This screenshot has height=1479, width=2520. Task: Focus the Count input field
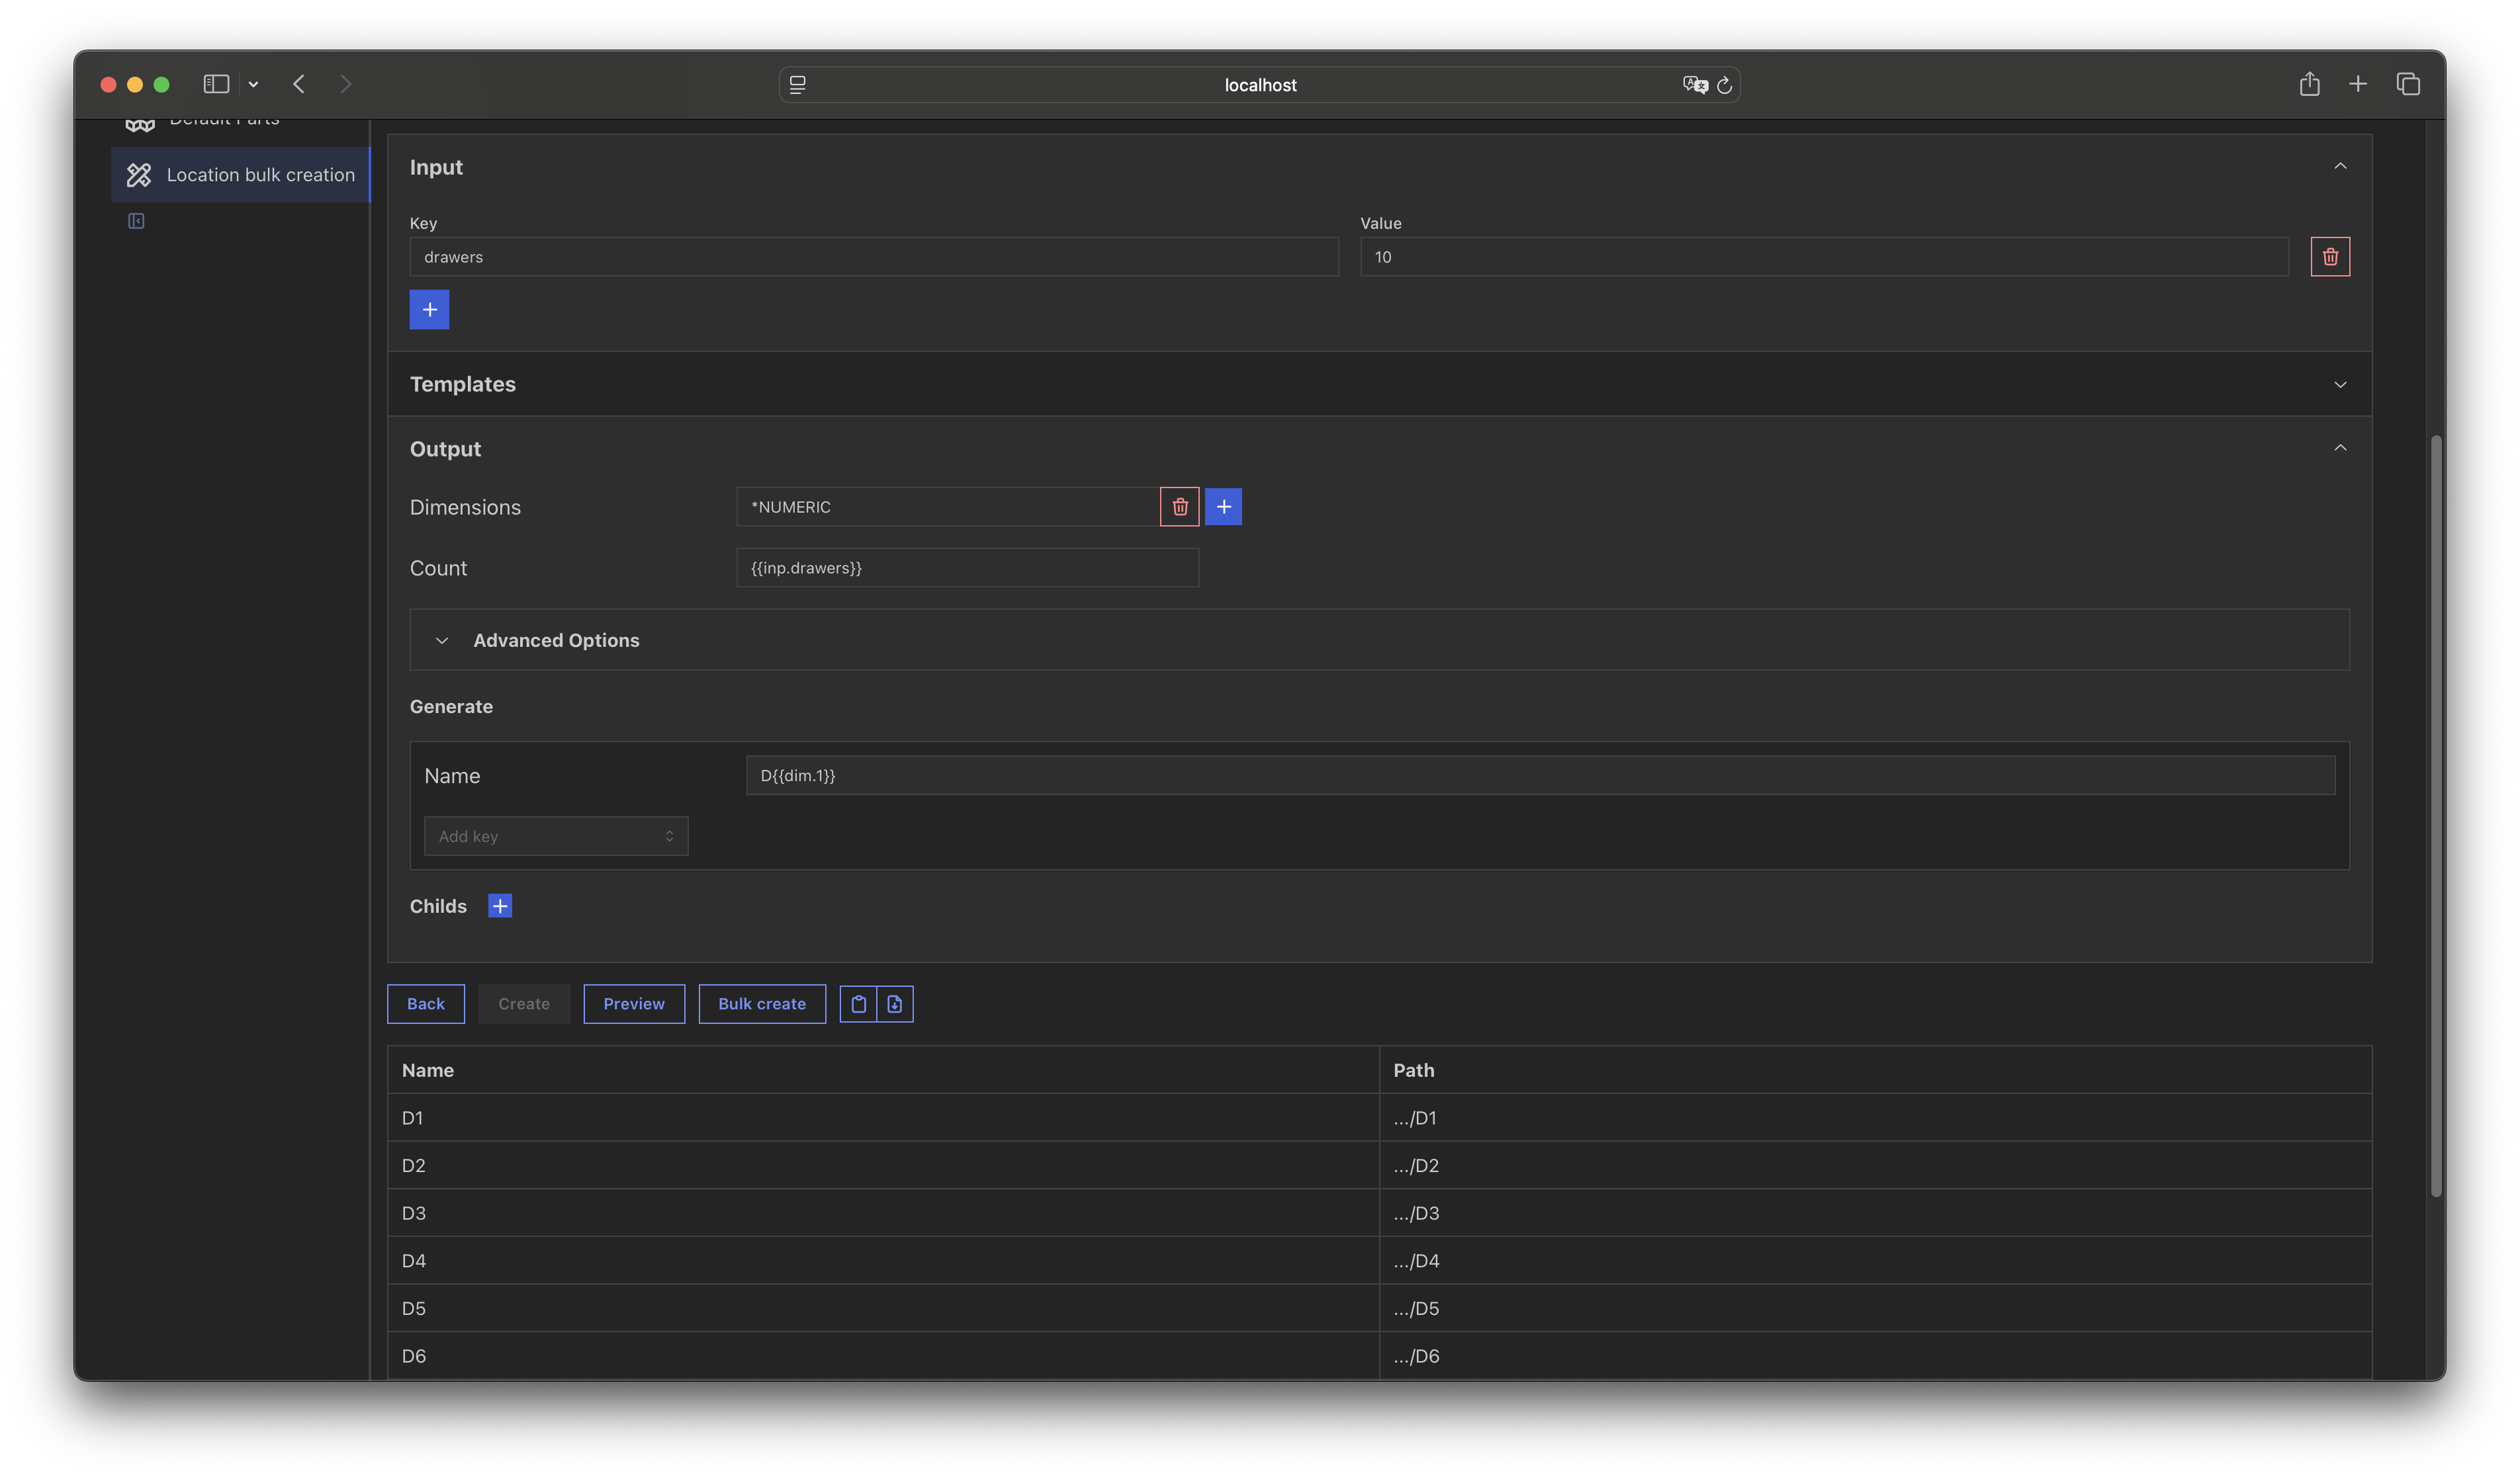tap(966, 568)
